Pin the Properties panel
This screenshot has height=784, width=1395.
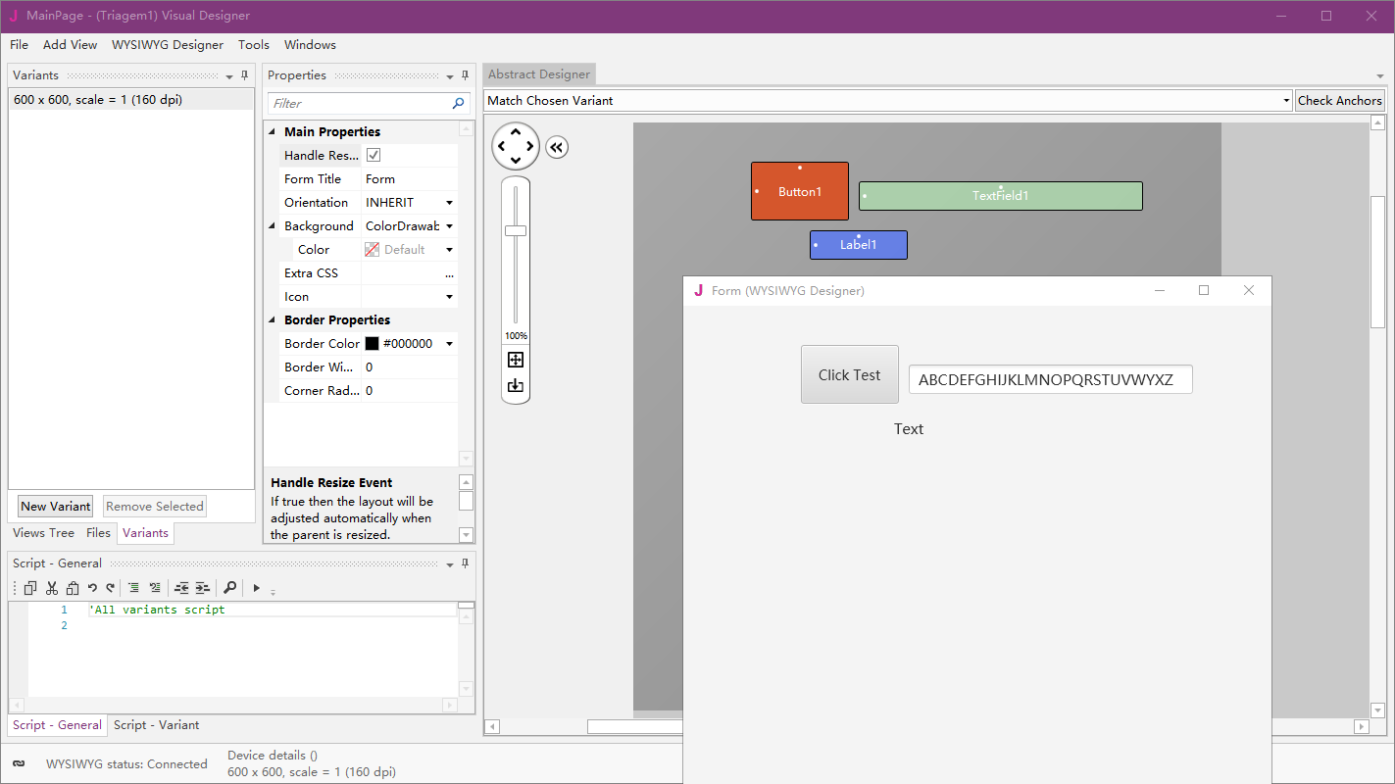tap(465, 75)
